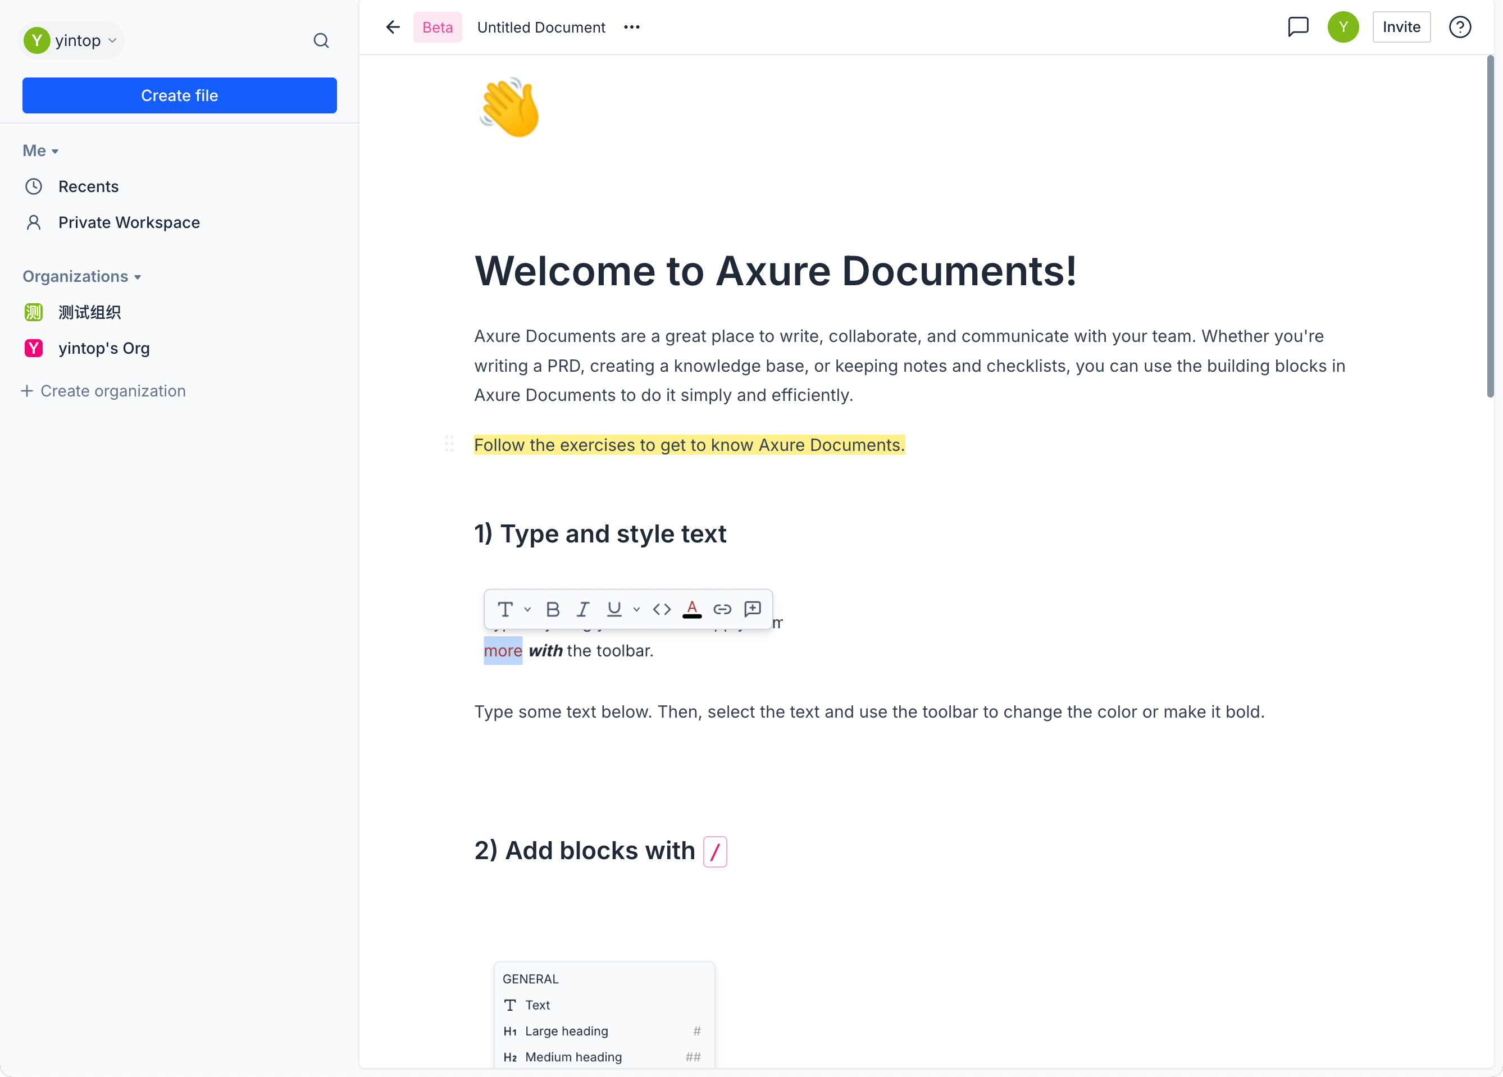Screen dimensions: 1503x1077
Task: Collapse the Me section
Action: 40,150
